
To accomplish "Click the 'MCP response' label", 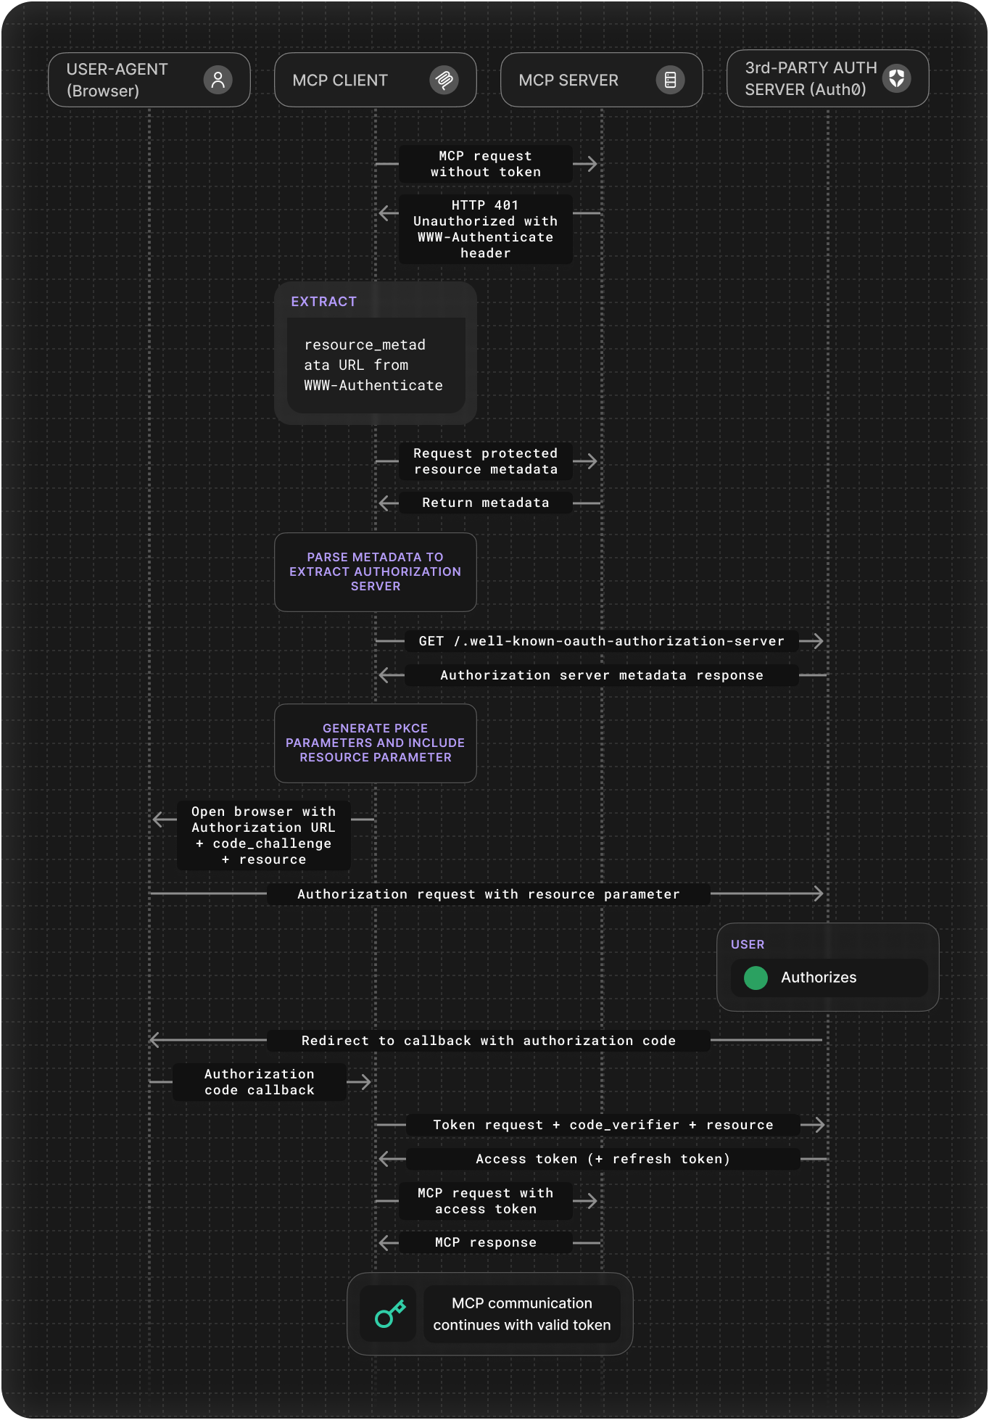I will 486,1242.
